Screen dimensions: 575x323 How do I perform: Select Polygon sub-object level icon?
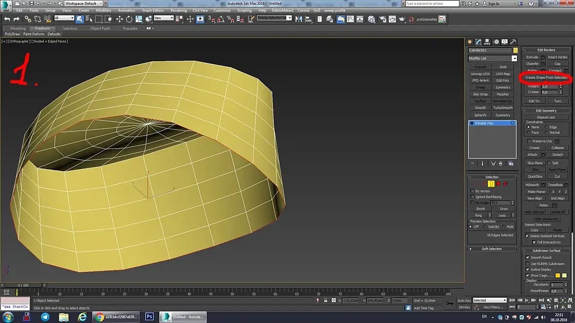[498, 184]
